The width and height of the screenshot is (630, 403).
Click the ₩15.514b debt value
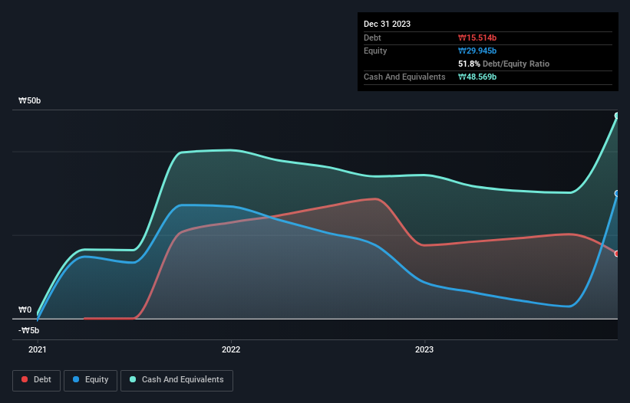click(477, 38)
